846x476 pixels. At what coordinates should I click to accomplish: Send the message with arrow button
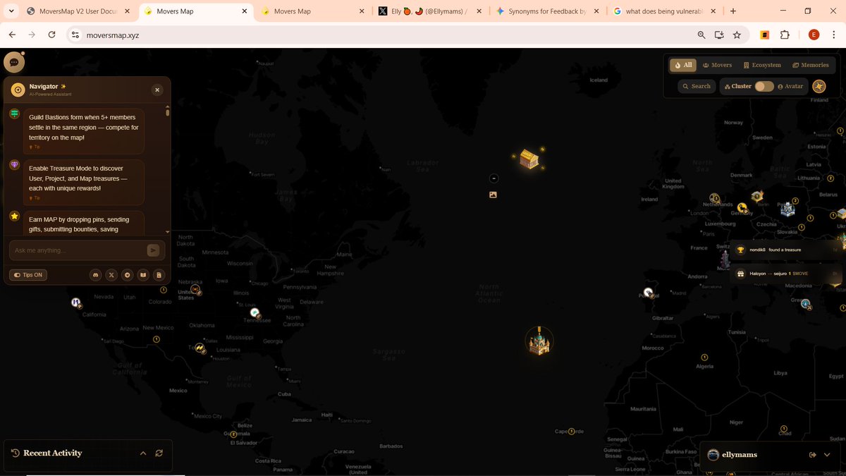[x=153, y=250]
